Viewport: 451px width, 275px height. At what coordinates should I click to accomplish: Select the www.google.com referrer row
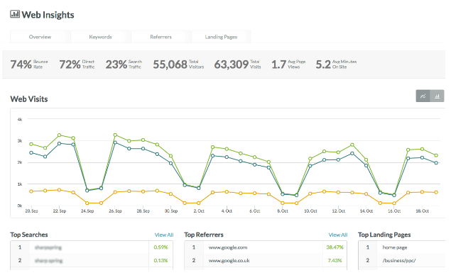266,247
